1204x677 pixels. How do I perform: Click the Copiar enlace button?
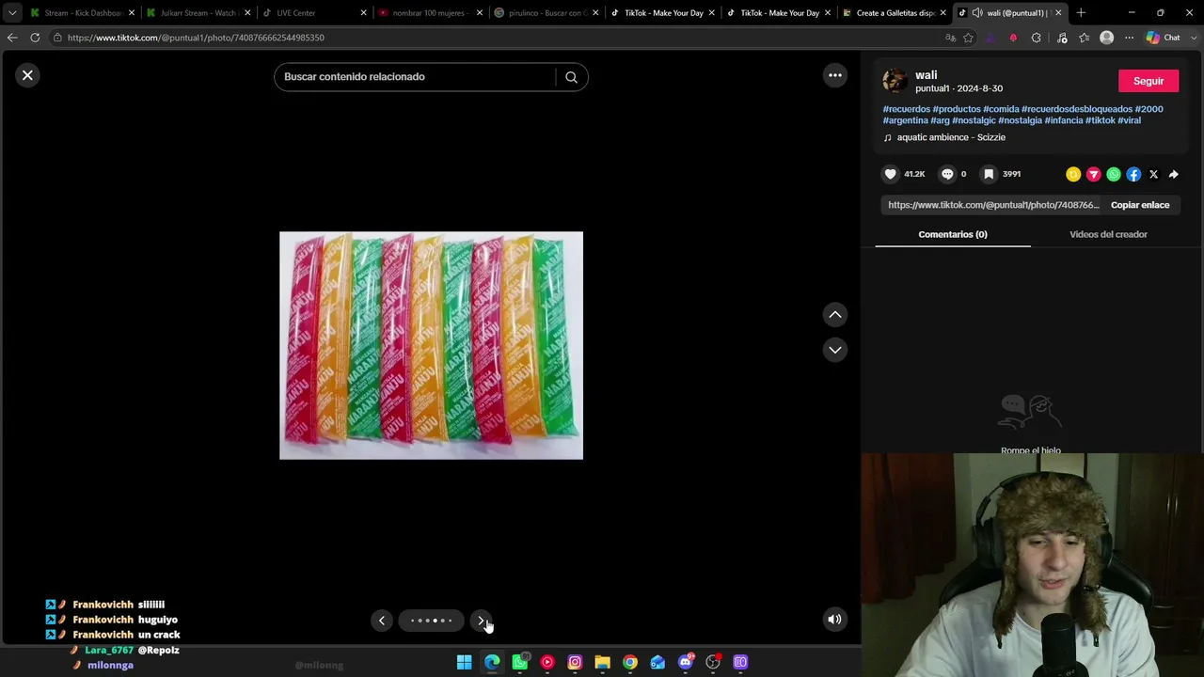(1140, 205)
